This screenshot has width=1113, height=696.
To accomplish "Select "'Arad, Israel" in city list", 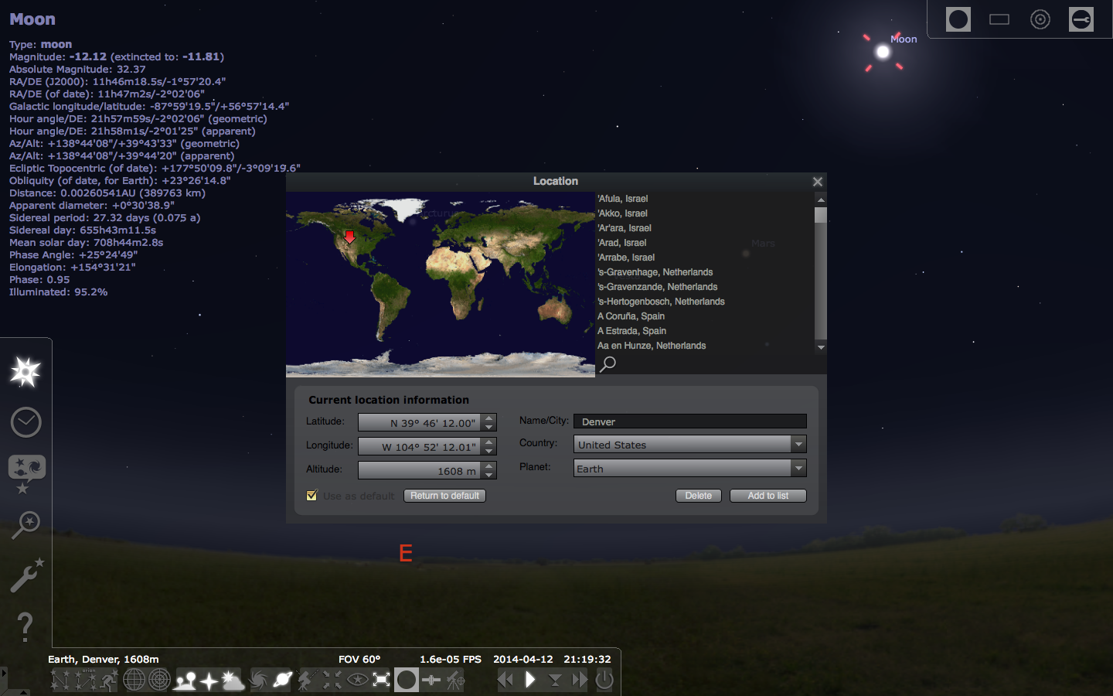I will pos(621,243).
